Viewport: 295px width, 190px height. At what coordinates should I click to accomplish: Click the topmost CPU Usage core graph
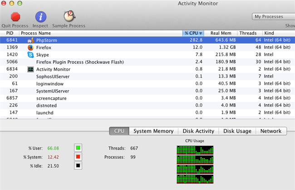click(x=195, y=150)
